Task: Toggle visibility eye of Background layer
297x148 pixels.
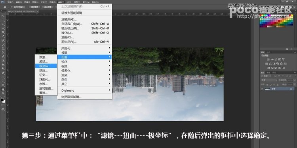Action: (262, 89)
